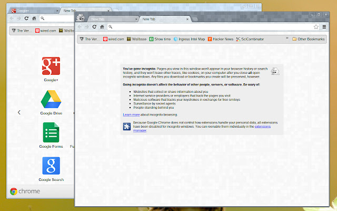Open Chrome menu in incognito window

tap(324, 27)
